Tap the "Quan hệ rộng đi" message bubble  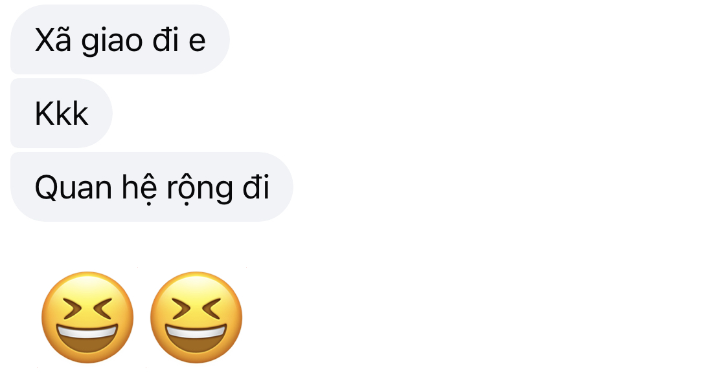click(152, 187)
